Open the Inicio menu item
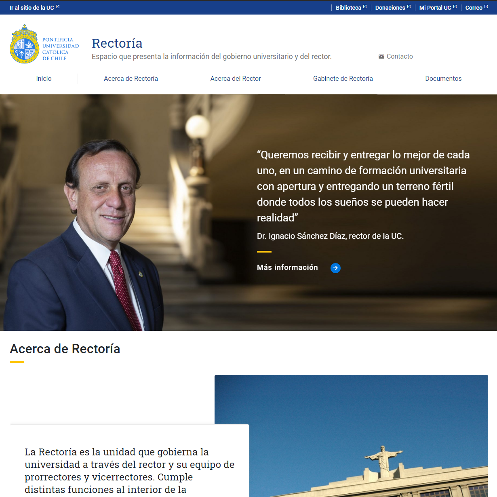The width and height of the screenshot is (497, 497). click(44, 78)
